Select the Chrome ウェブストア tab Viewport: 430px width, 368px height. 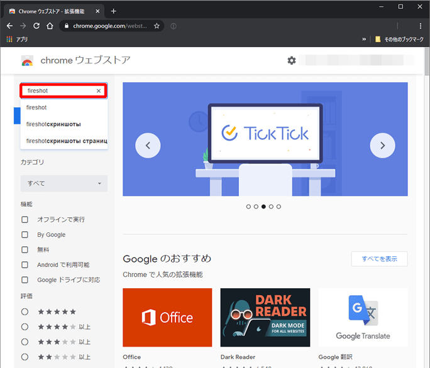point(54,11)
